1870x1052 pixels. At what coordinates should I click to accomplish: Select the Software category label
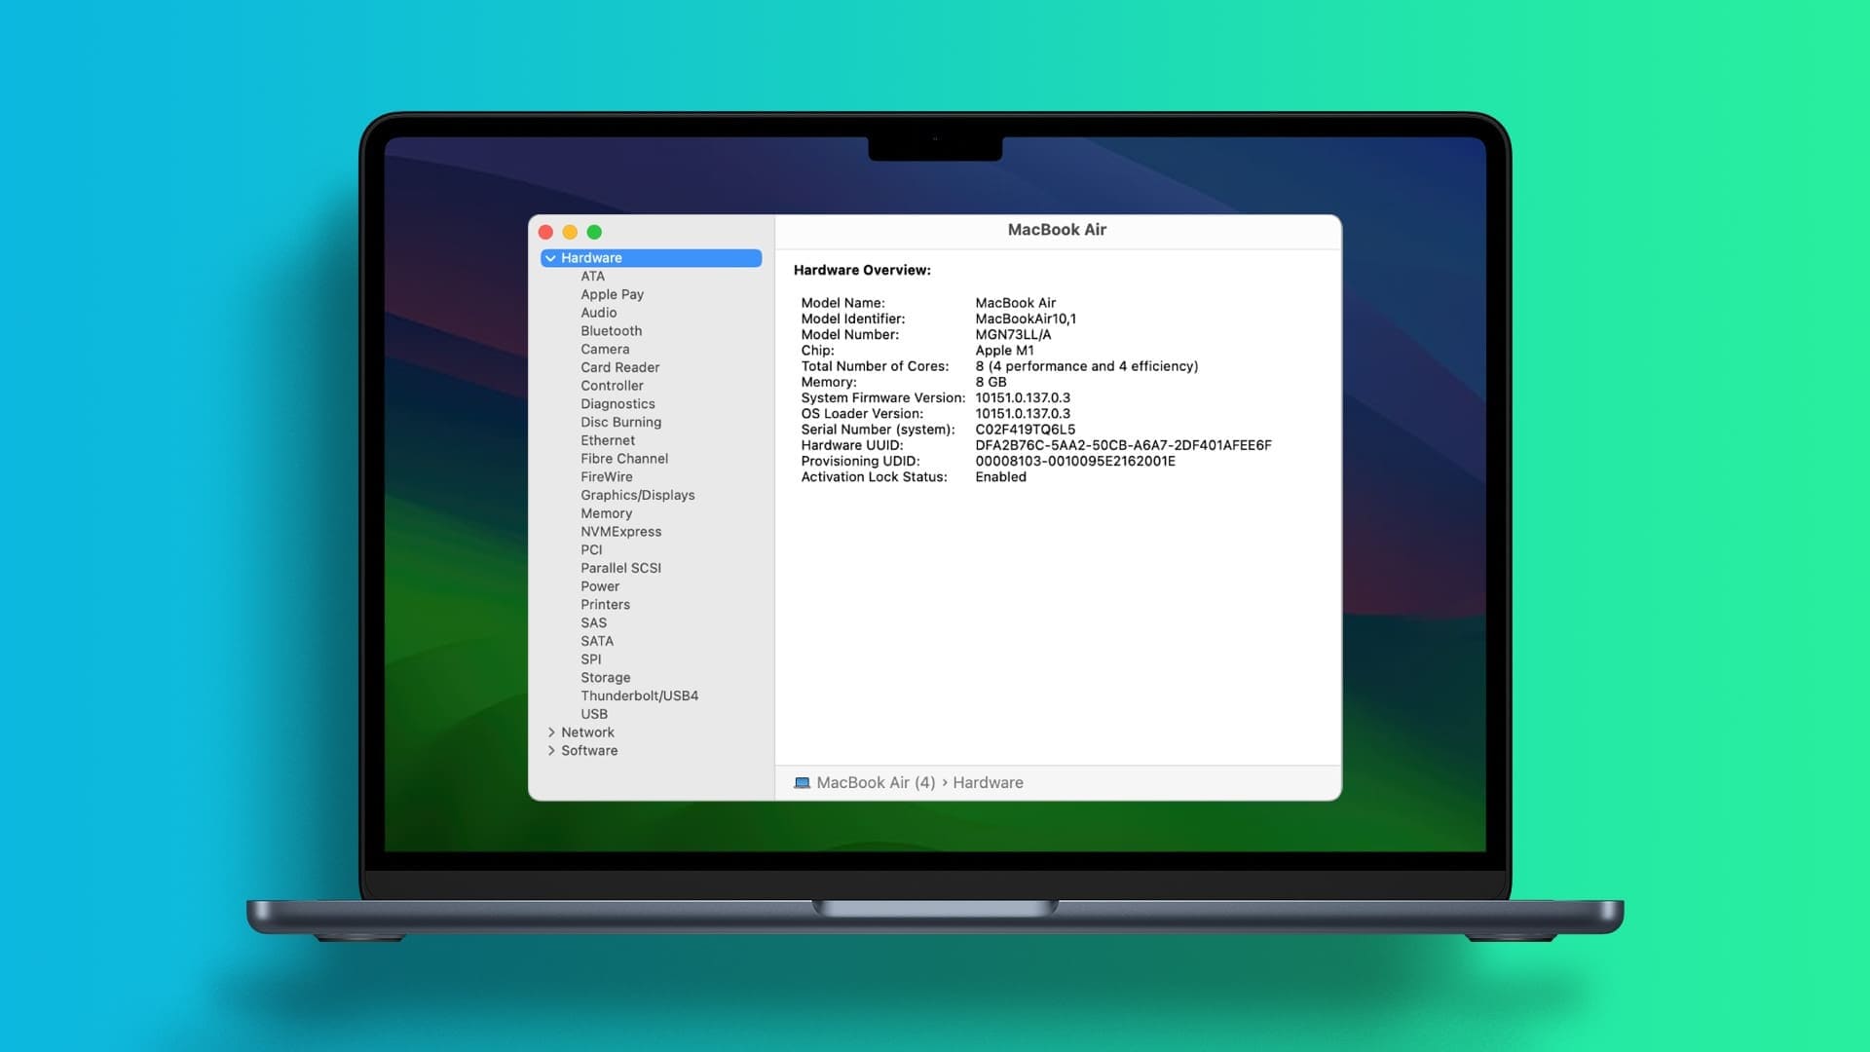588,751
